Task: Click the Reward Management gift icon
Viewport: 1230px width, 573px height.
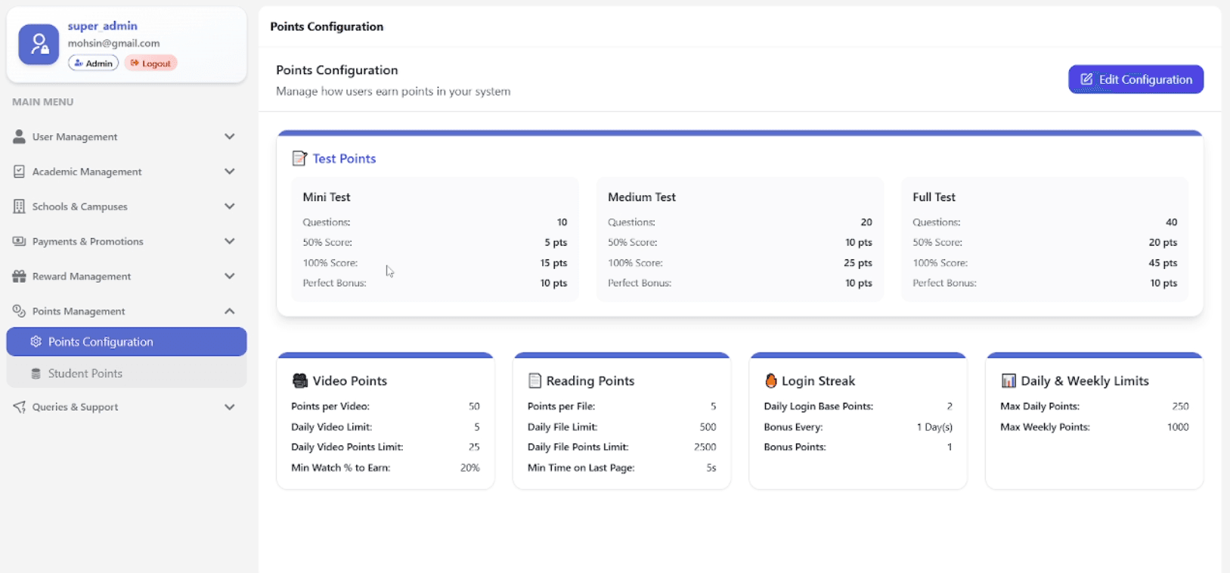Action: (x=19, y=277)
